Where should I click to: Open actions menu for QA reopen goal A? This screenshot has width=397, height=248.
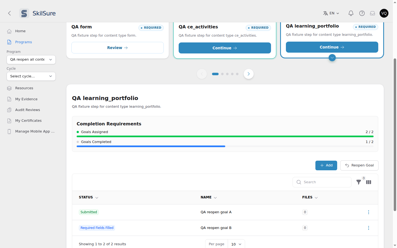[x=369, y=212]
